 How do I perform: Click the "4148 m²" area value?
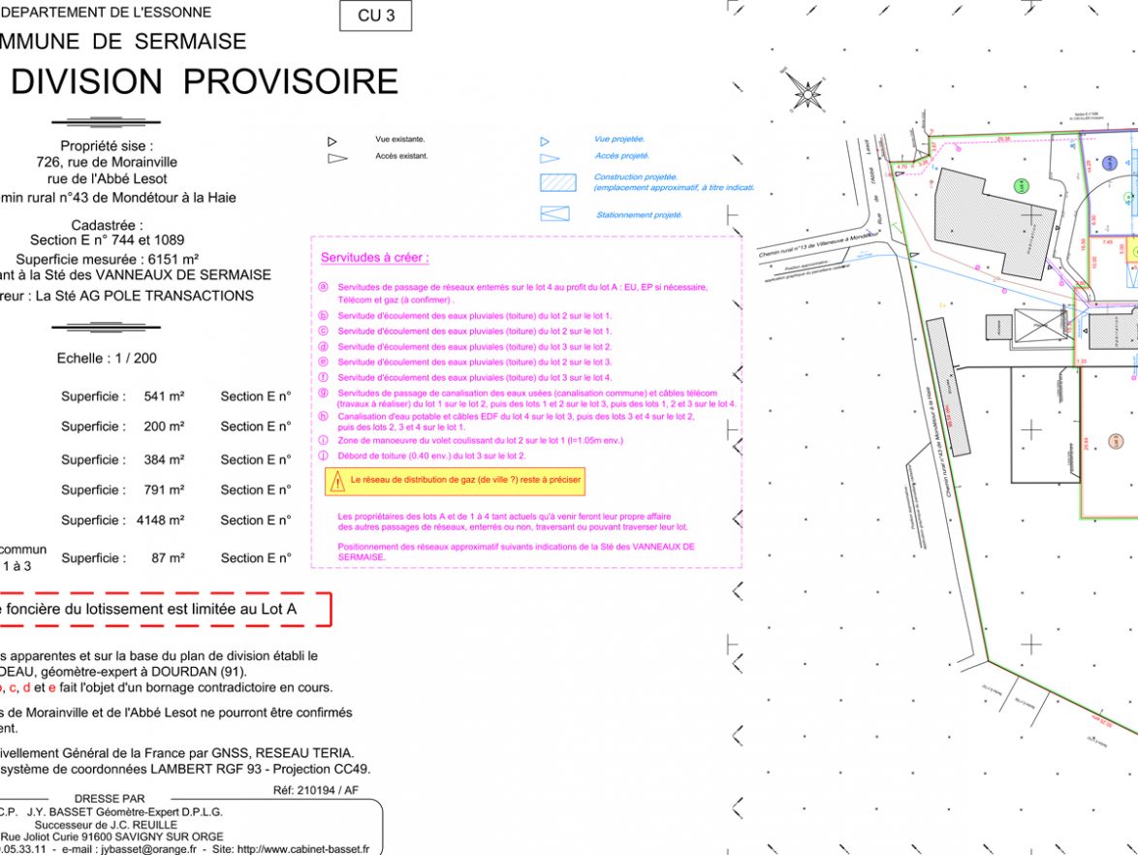(x=160, y=521)
